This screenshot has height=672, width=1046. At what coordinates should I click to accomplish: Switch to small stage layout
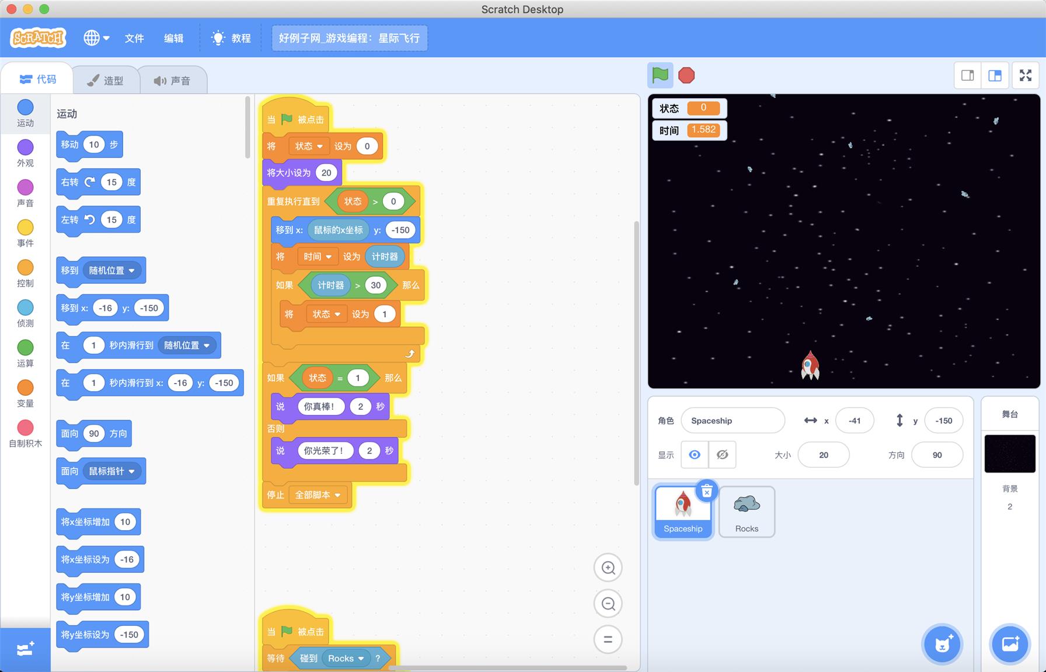pos(967,75)
